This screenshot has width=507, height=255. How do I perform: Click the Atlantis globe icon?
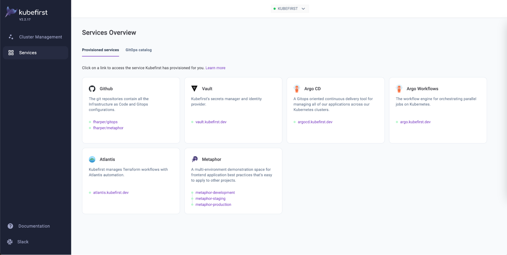point(92,159)
